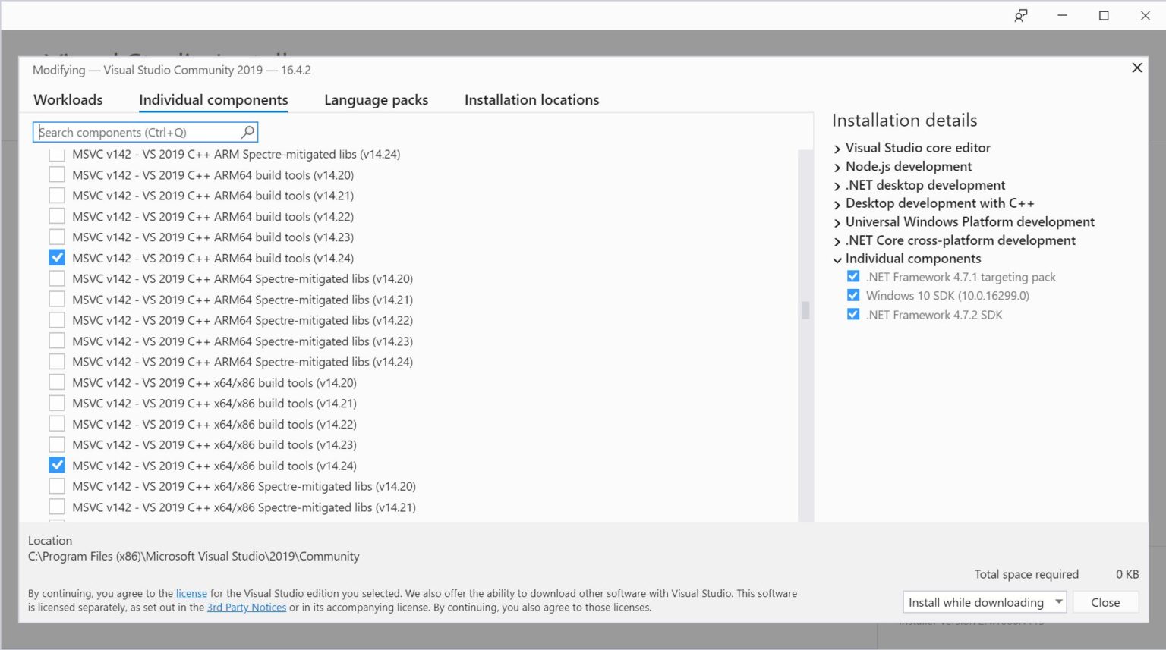Switch to the Workloads tab
1166x650 pixels.
[x=68, y=100]
